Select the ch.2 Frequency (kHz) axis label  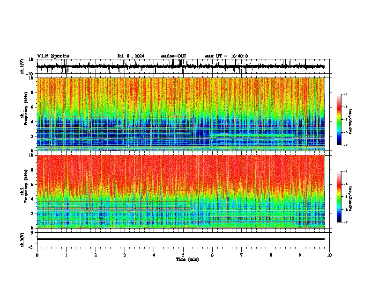point(24,186)
